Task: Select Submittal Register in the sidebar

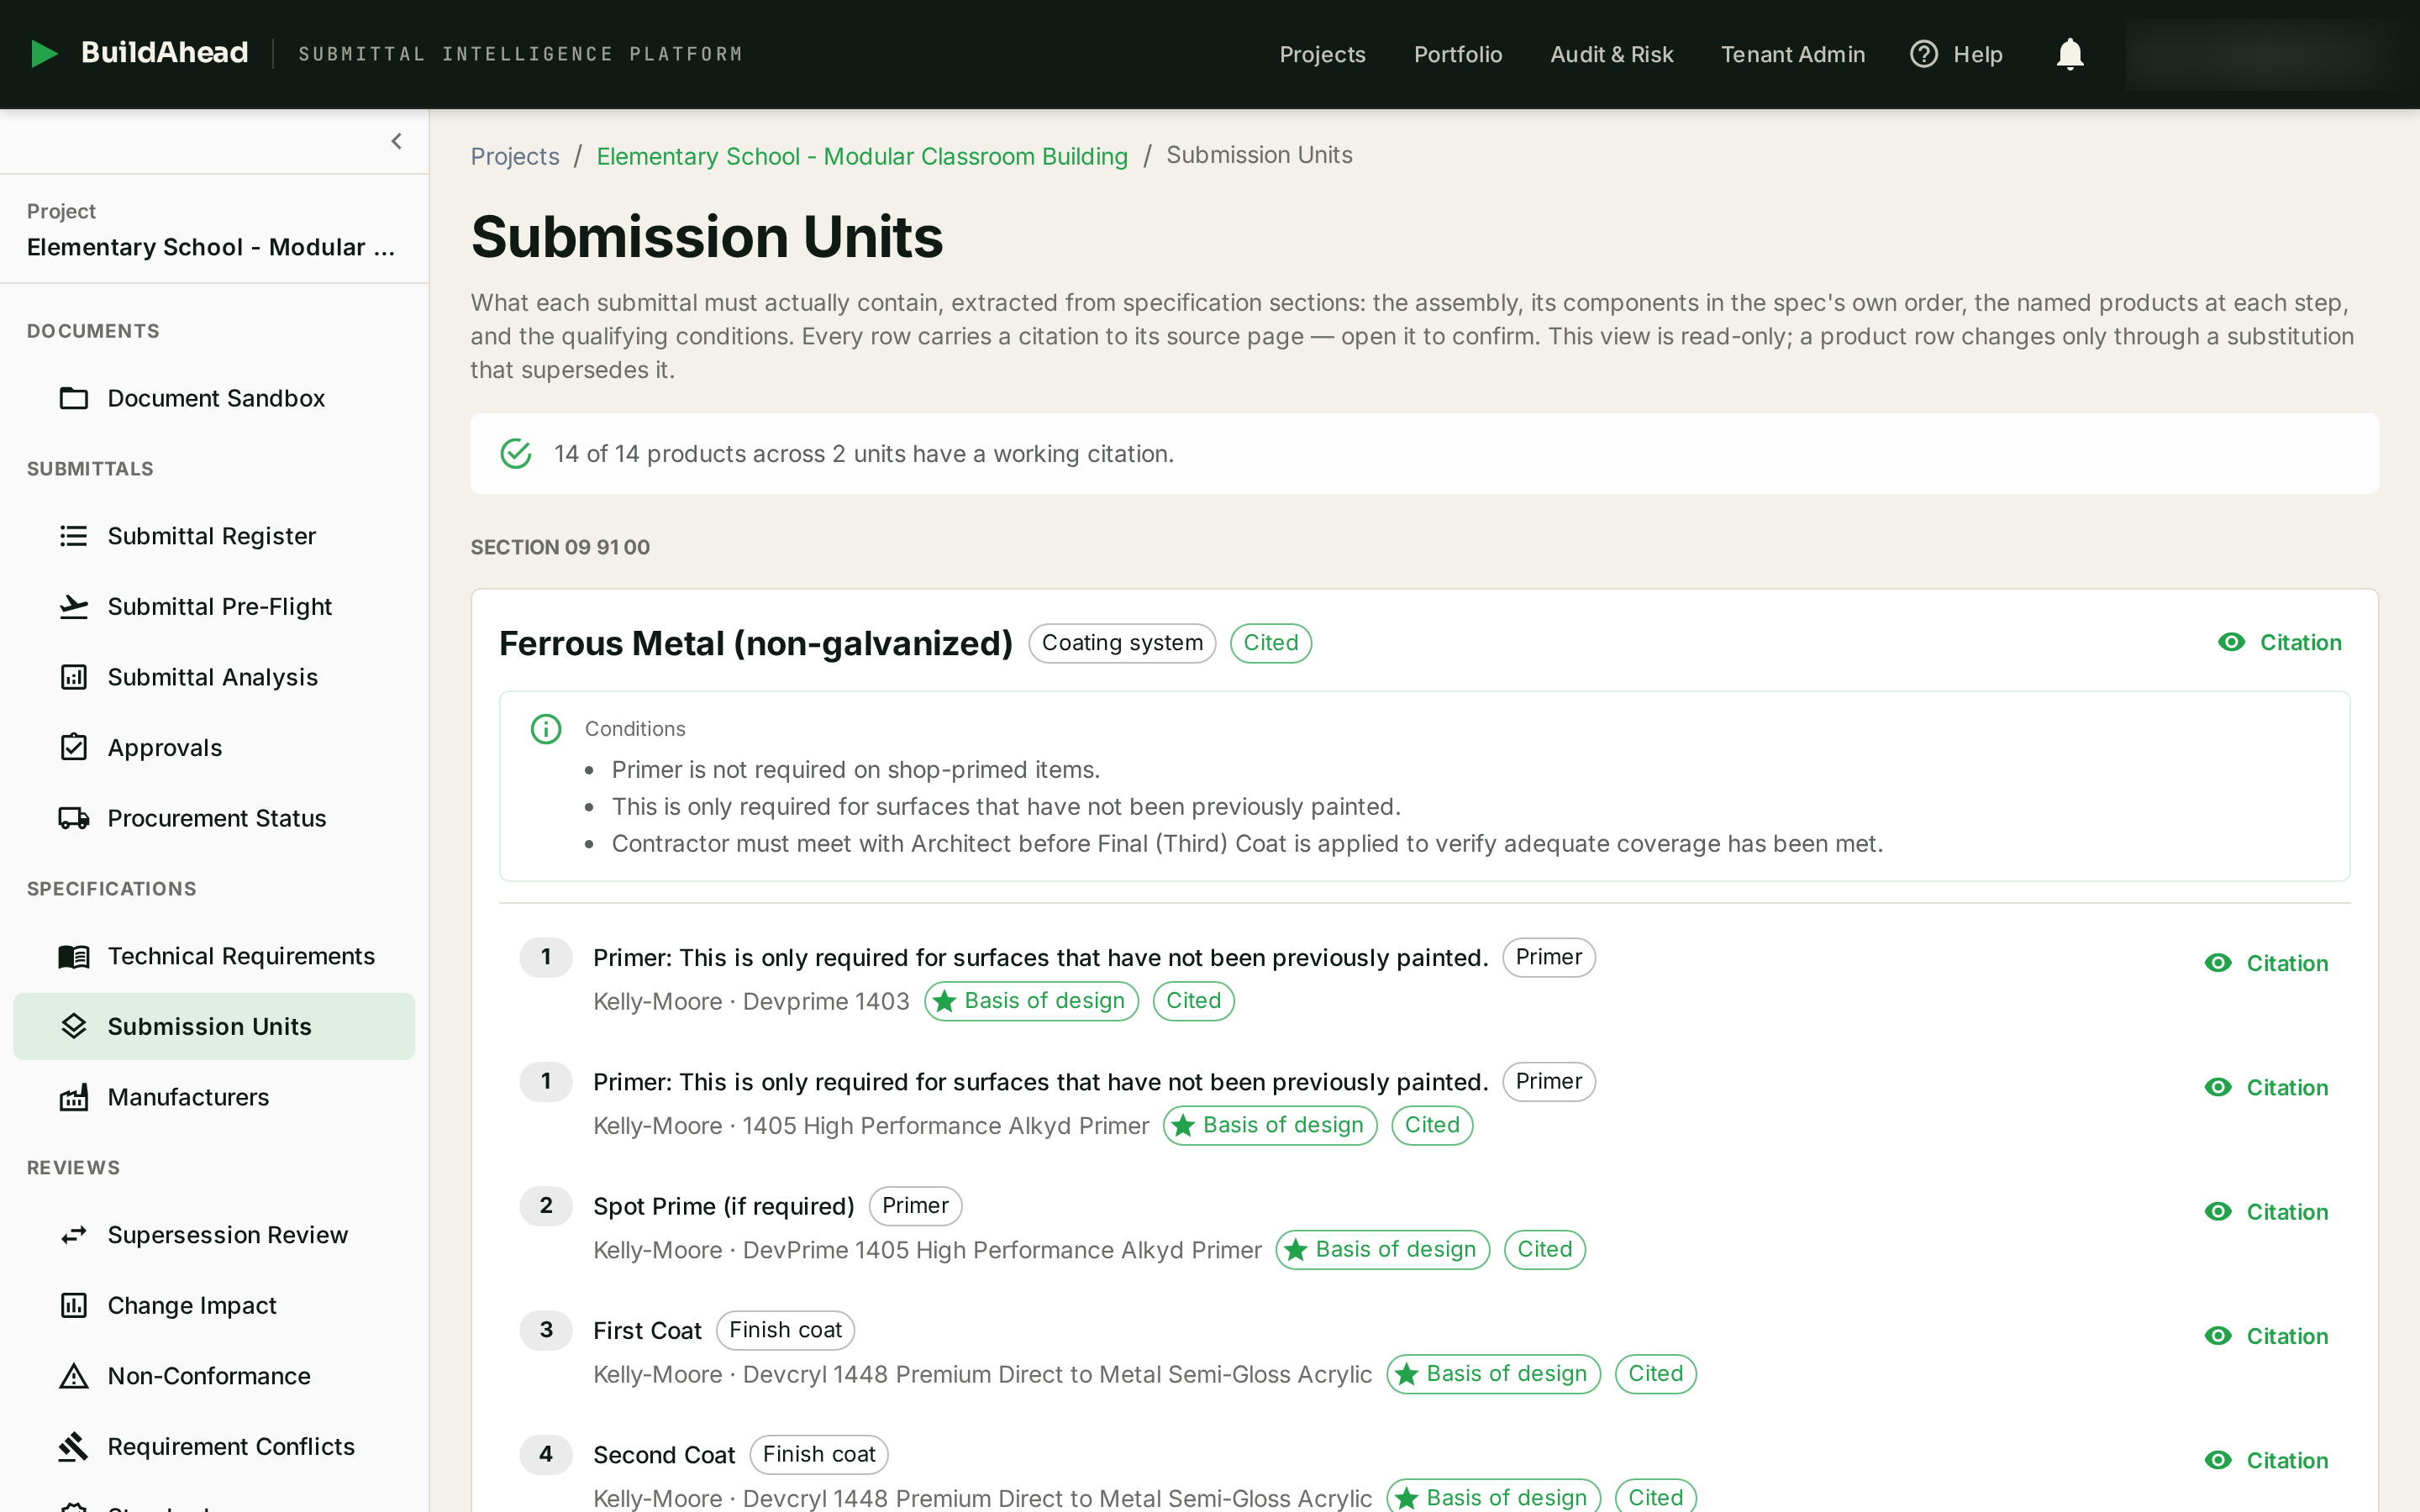Action: (x=214, y=536)
